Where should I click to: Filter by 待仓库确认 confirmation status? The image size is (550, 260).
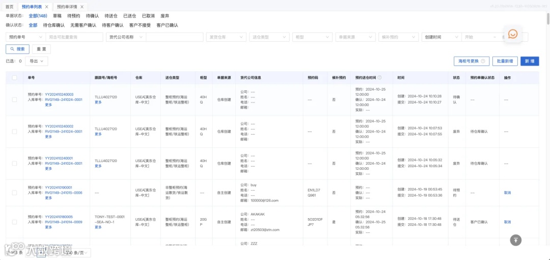[x=53, y=25]
